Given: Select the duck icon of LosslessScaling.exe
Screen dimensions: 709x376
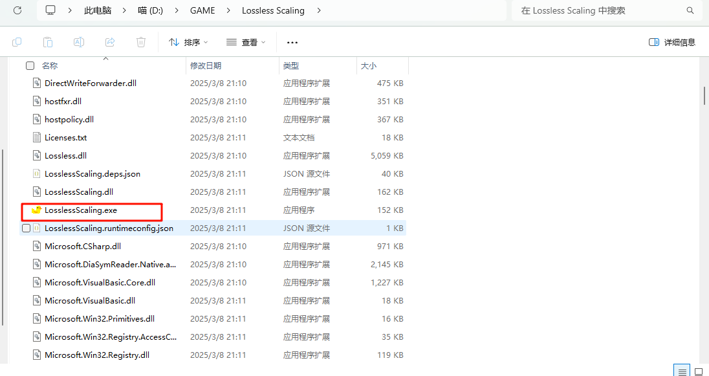Looking at the screenshot, I should (36, 210).
